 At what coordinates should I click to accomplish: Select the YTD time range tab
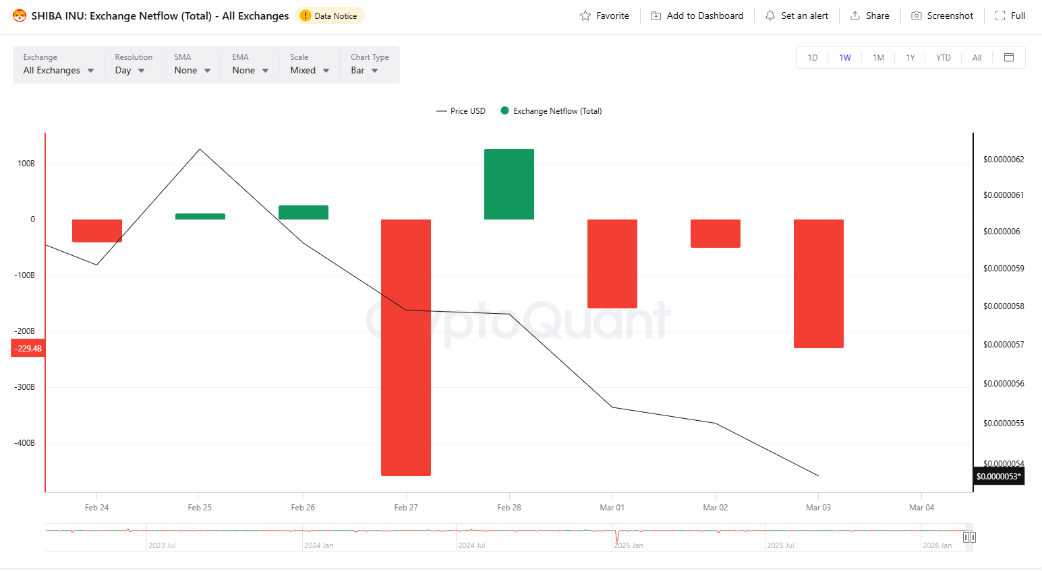coord(943,57)
